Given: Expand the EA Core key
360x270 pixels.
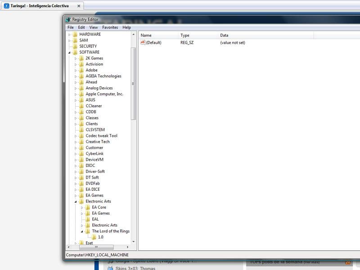Looking at the screenshot, I should [x=82, y=208].
